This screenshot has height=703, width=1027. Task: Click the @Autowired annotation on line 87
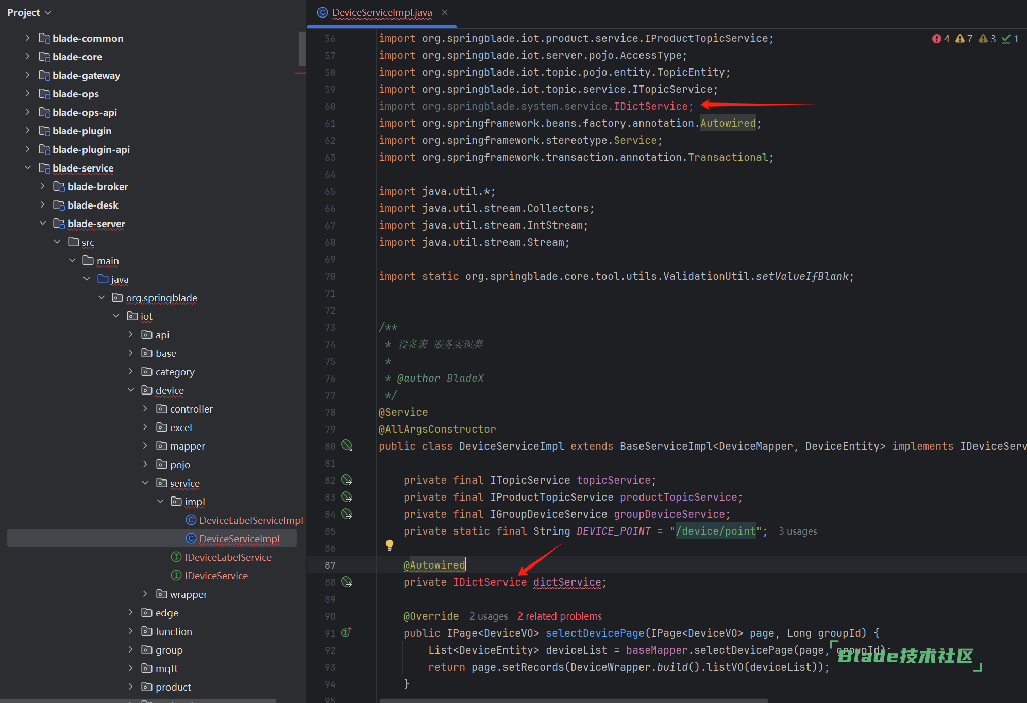click(x=434, y=565)
